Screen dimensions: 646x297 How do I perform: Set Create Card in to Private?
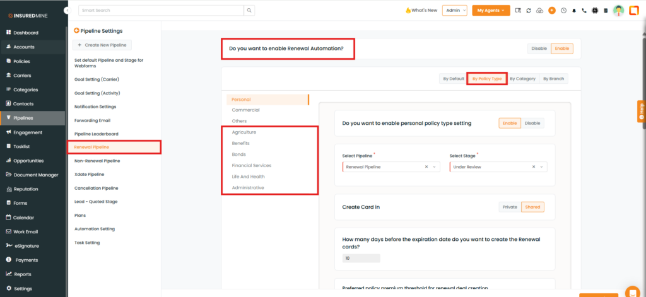click(510, 207)
